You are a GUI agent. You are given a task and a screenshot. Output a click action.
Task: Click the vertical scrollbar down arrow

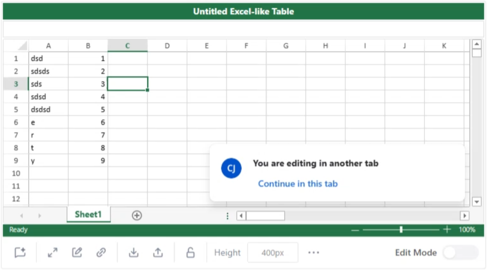click(477, 202)
